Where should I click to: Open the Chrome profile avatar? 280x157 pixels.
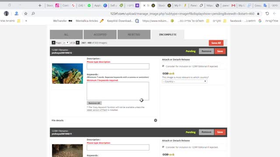6,14
